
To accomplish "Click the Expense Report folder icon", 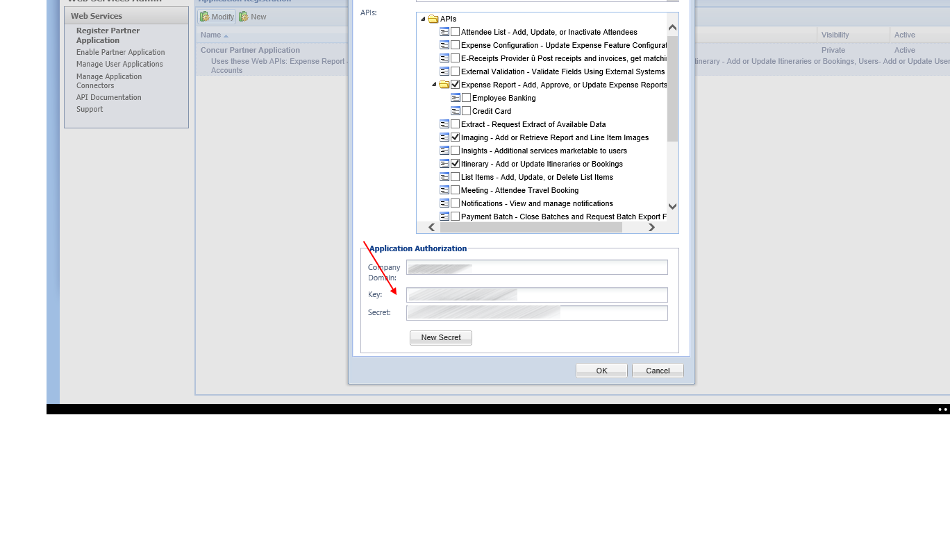I will [444, 85].
